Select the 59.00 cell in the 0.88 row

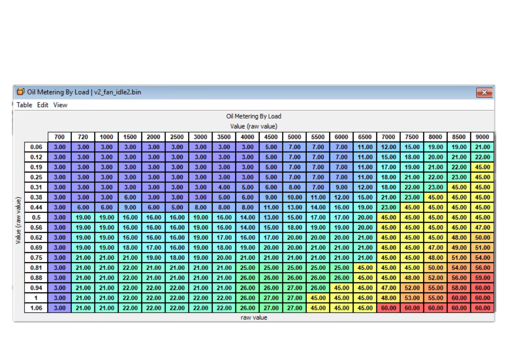(x=482, y=278)
